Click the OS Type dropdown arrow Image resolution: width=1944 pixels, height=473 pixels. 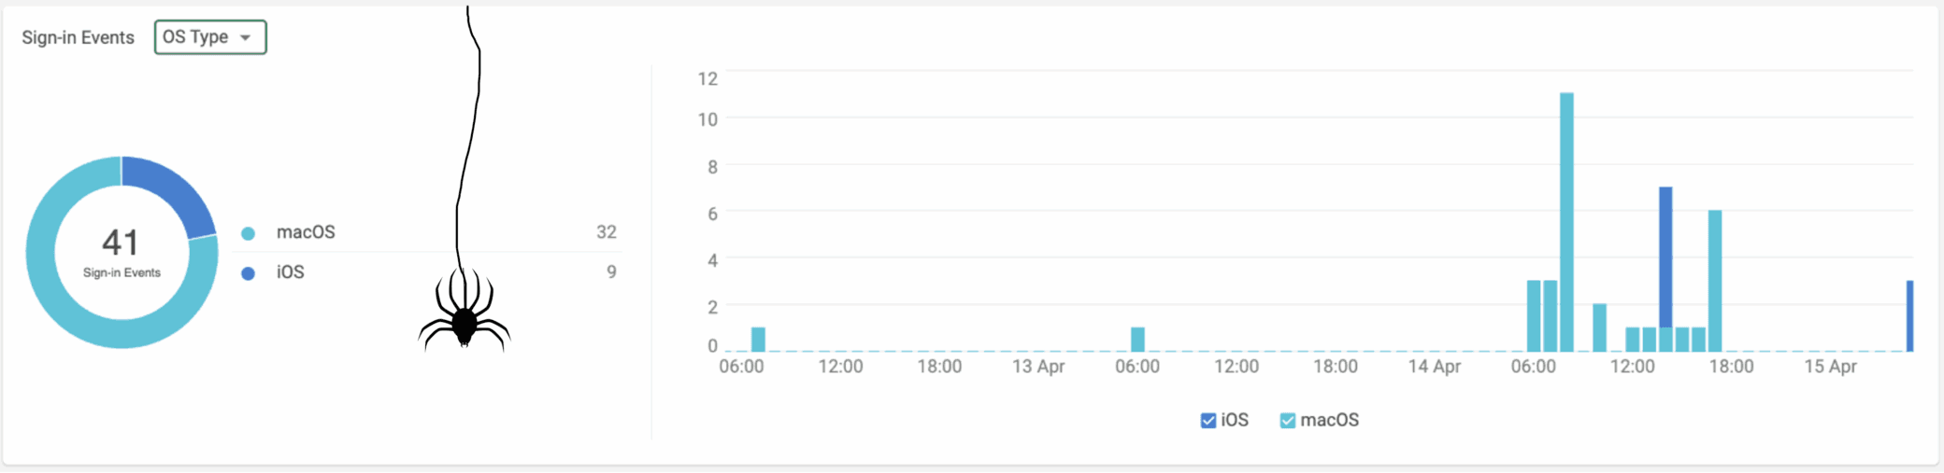tap(246, 38)
